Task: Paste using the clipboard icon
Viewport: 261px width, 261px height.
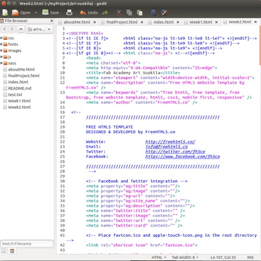Action: click(x=140, y=12)
